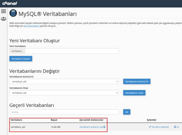This screenshot has width=182, height=135.
Task: Click the Yeniden Adlandır link
Action: click(x=160, y=127)
